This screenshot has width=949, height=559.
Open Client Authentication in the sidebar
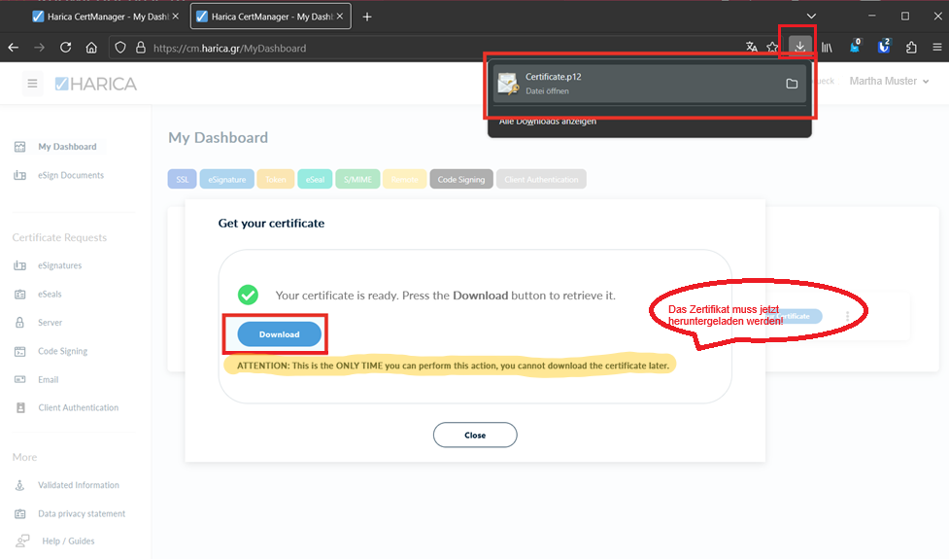click(78, 407)
